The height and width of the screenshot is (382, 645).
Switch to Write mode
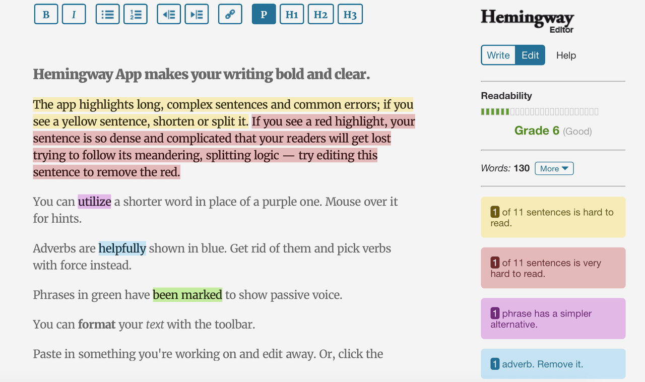[x=498, y=55]
